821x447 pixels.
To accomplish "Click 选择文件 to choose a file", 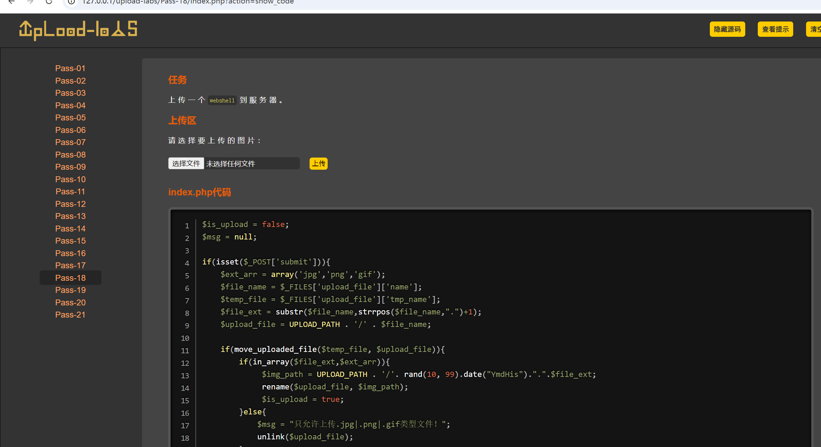I will (x=186, y=163).
